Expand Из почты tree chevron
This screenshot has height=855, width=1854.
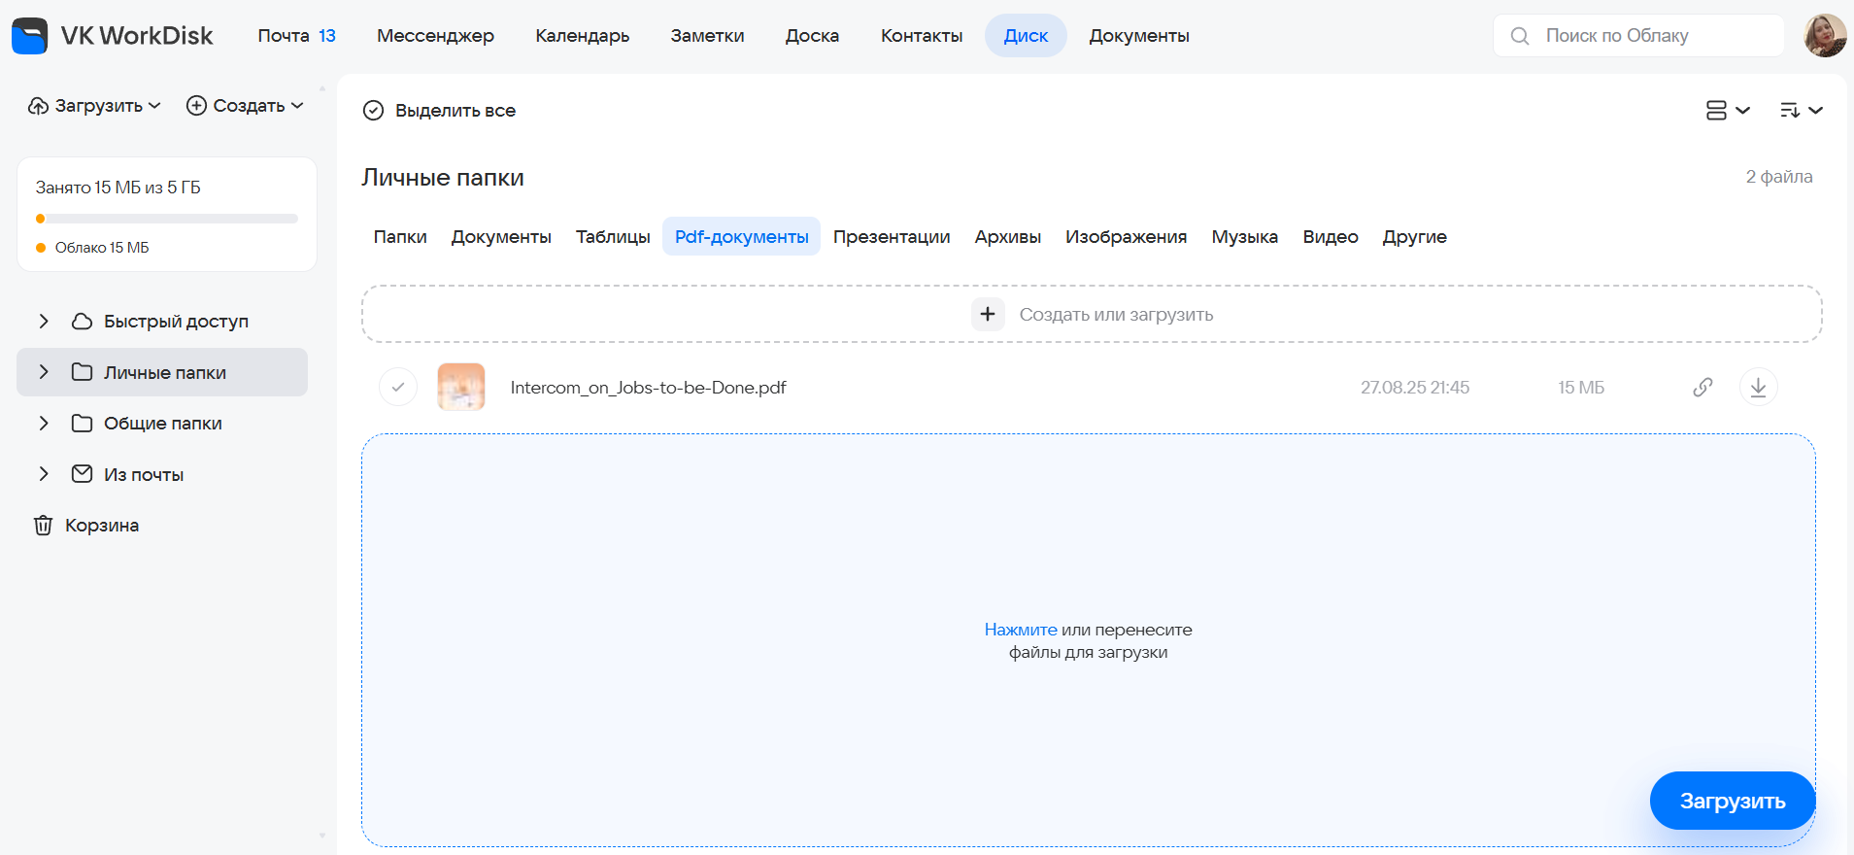[x=44, y=474]
